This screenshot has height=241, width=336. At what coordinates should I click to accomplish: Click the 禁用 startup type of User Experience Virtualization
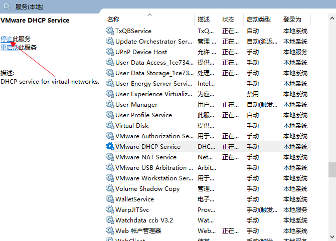[253, 94]
